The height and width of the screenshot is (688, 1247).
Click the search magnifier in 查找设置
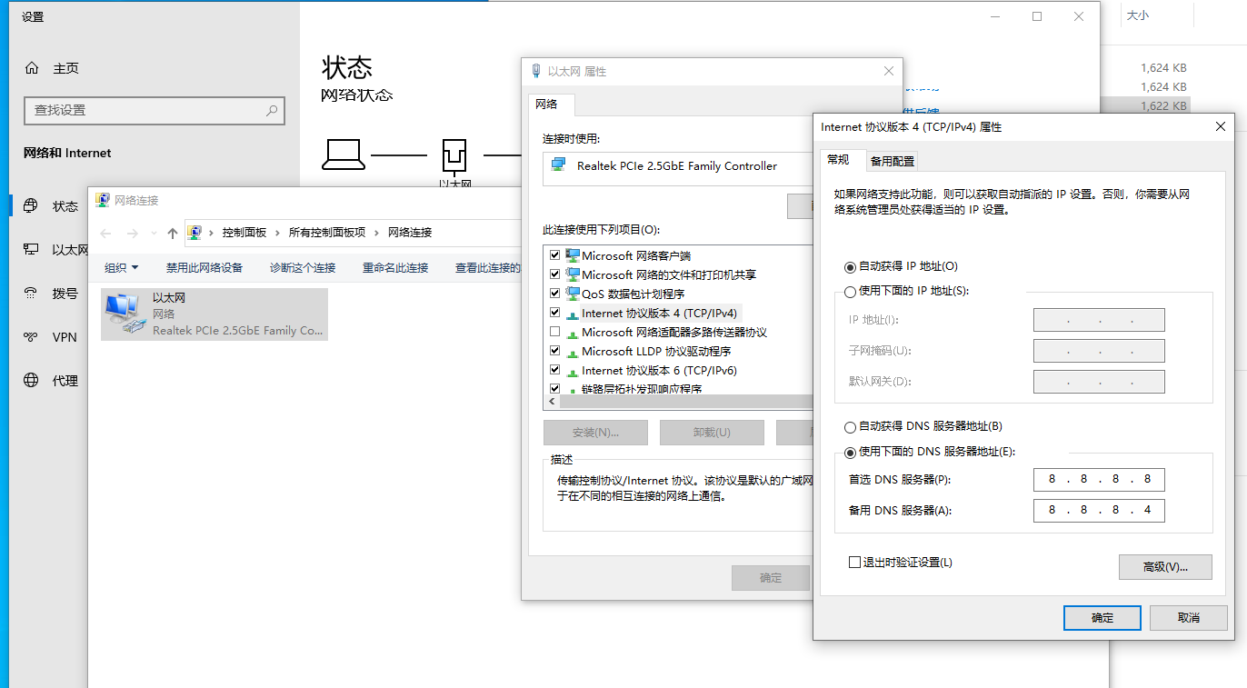click(271, 111)
